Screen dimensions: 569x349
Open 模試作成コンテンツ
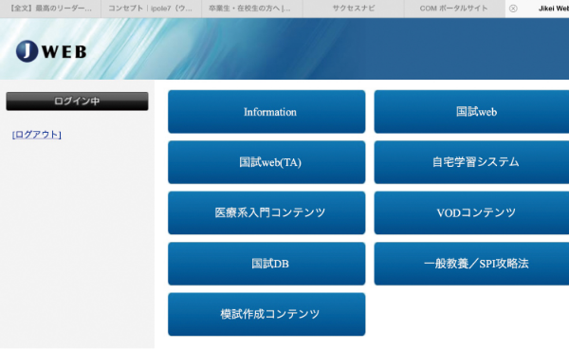[x=266, y=314]
